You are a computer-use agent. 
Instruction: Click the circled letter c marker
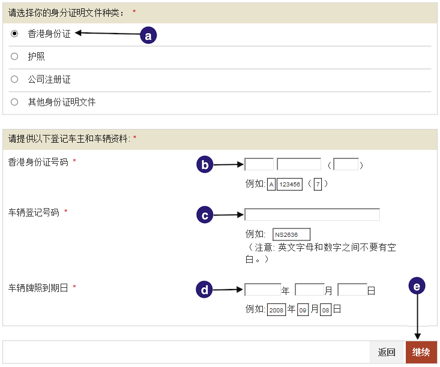point(205,215)
